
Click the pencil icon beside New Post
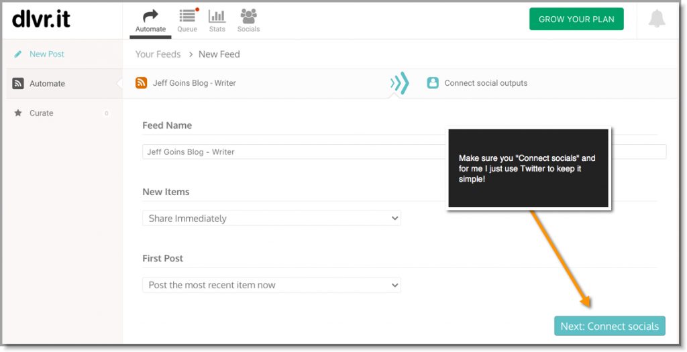point(18,54)
